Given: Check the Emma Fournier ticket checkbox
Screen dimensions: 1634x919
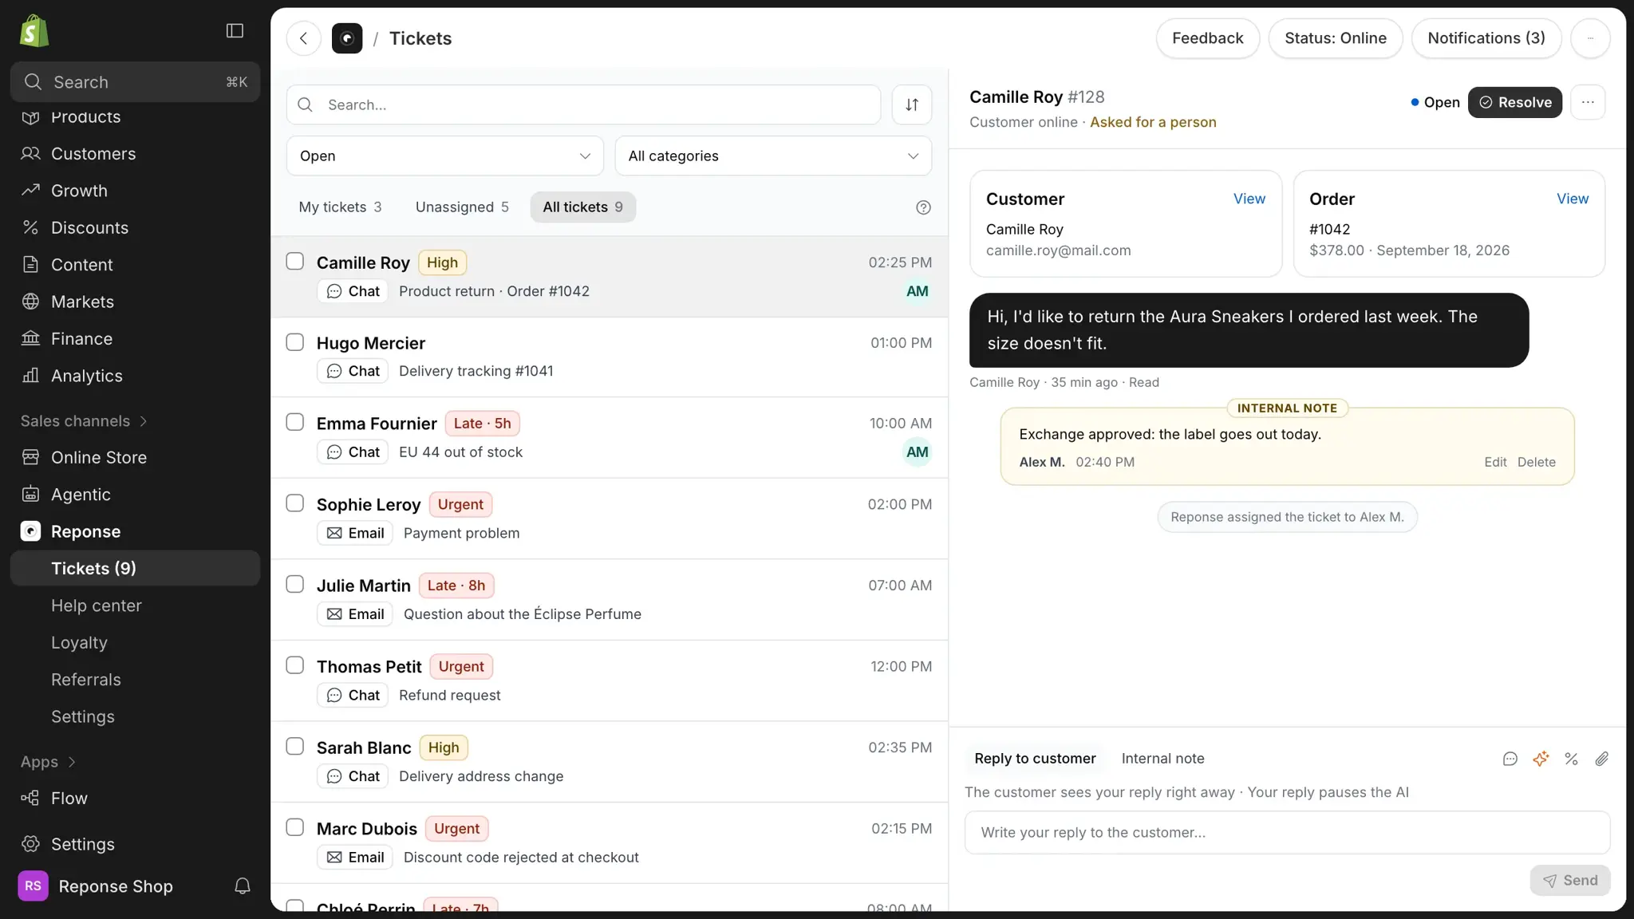Looking at the screenshot, I should 295,422.
